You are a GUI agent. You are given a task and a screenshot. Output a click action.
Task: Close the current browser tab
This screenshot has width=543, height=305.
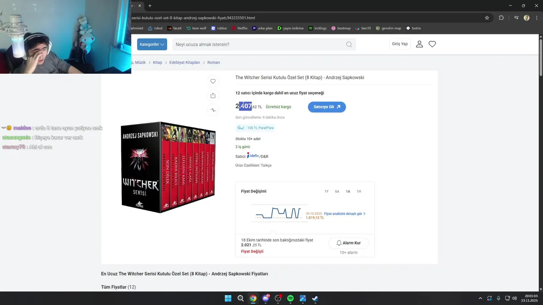point(139,6)
